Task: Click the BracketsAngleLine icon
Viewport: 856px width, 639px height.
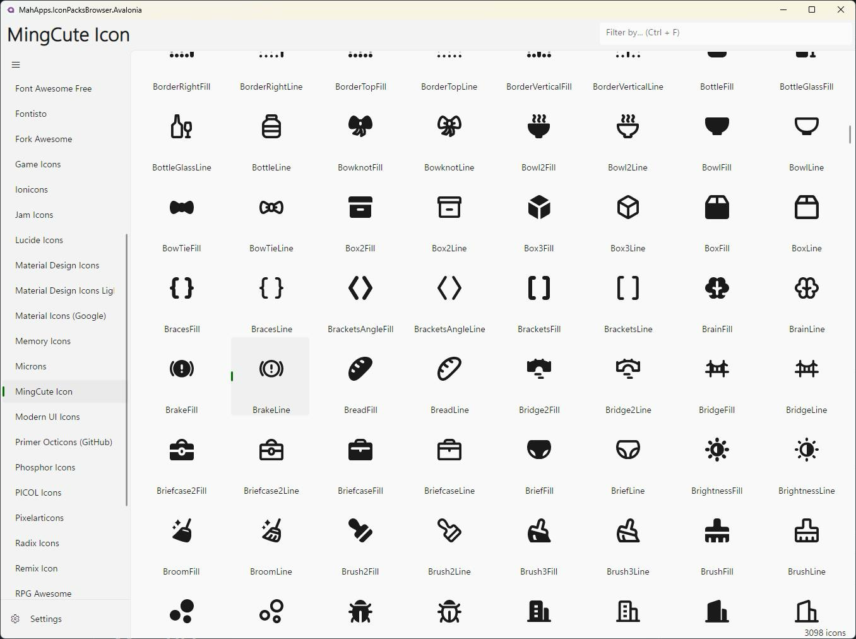Action: 449,288
